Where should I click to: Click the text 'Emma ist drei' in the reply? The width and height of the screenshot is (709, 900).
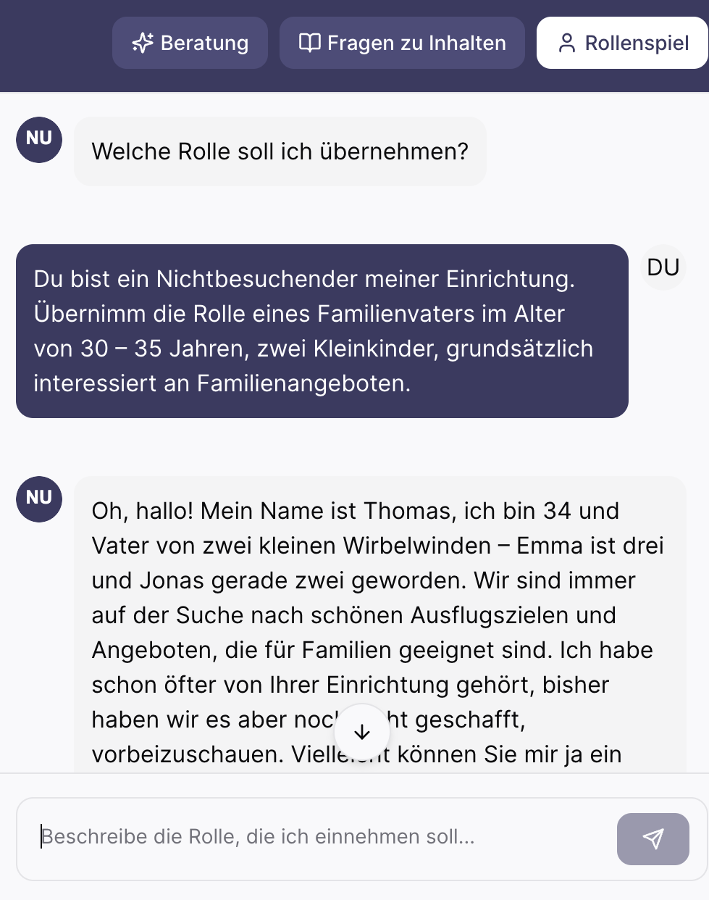pyautogui.click(x=590, y=546)
